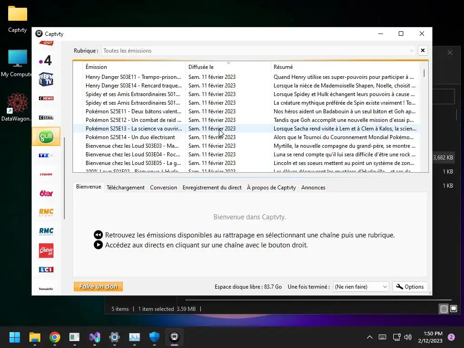The width and height of the screenshot is (464, 348).
Task: Click the clock and date in taskbar
Action: [x=430, y=337]
